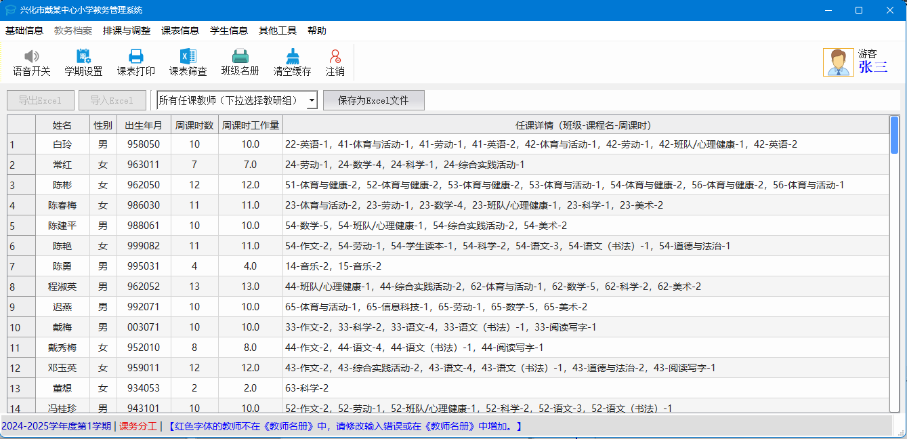Click the app logo in title bar
Viewport: 907px width, 439px height.
click(x=10, y=10)
